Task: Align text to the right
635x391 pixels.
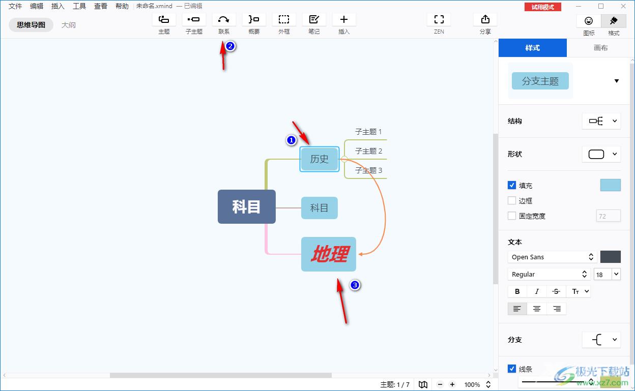Action: pos(557,309)
